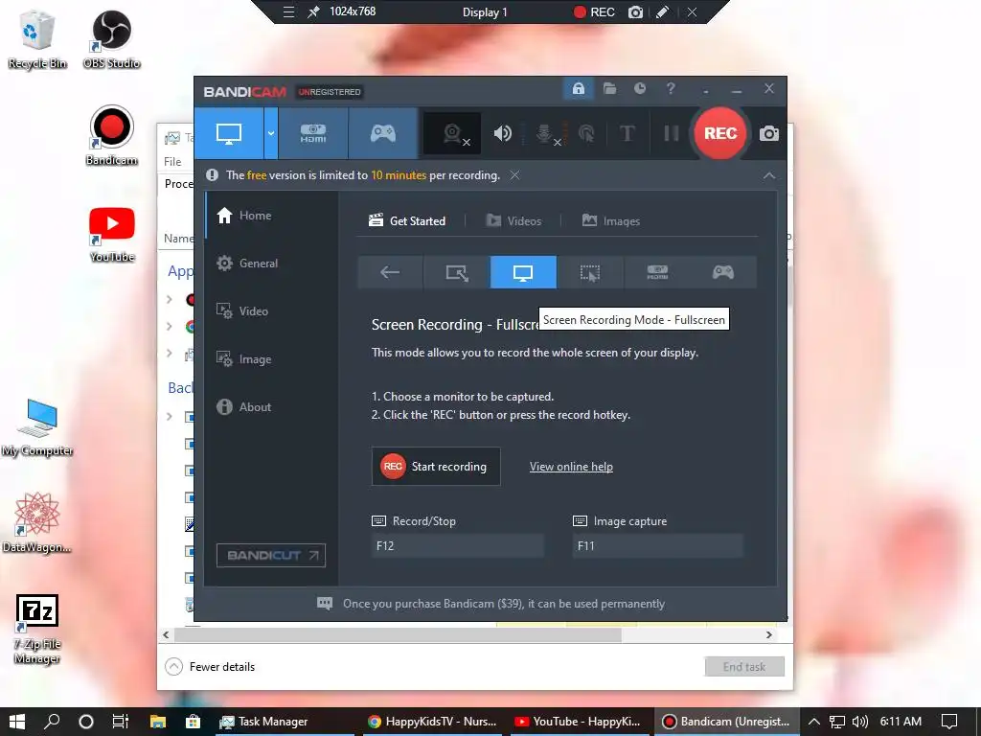This screenshot has height=736, width=981.
Task: Open the scheduled recording clock icon
Action: 639,89
